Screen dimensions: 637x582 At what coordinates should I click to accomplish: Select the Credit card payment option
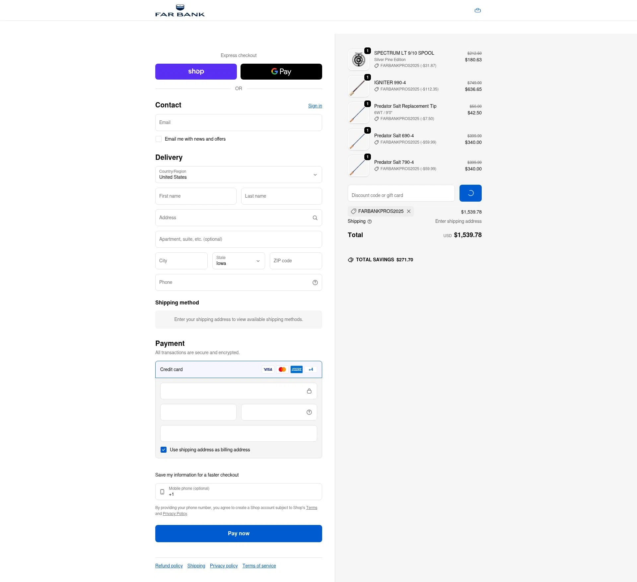tap(239, 369)
